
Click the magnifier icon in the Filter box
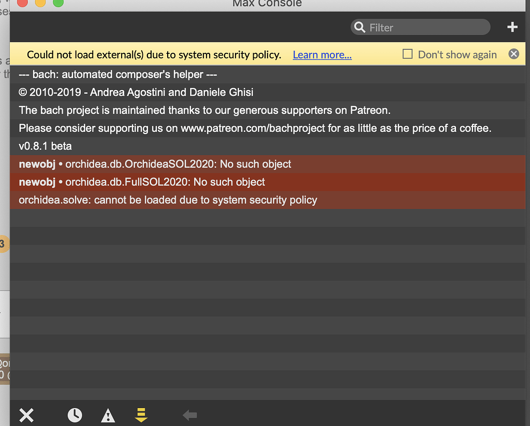point(360,27)
